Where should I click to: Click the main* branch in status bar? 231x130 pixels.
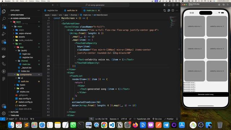(x=10, y=119)
